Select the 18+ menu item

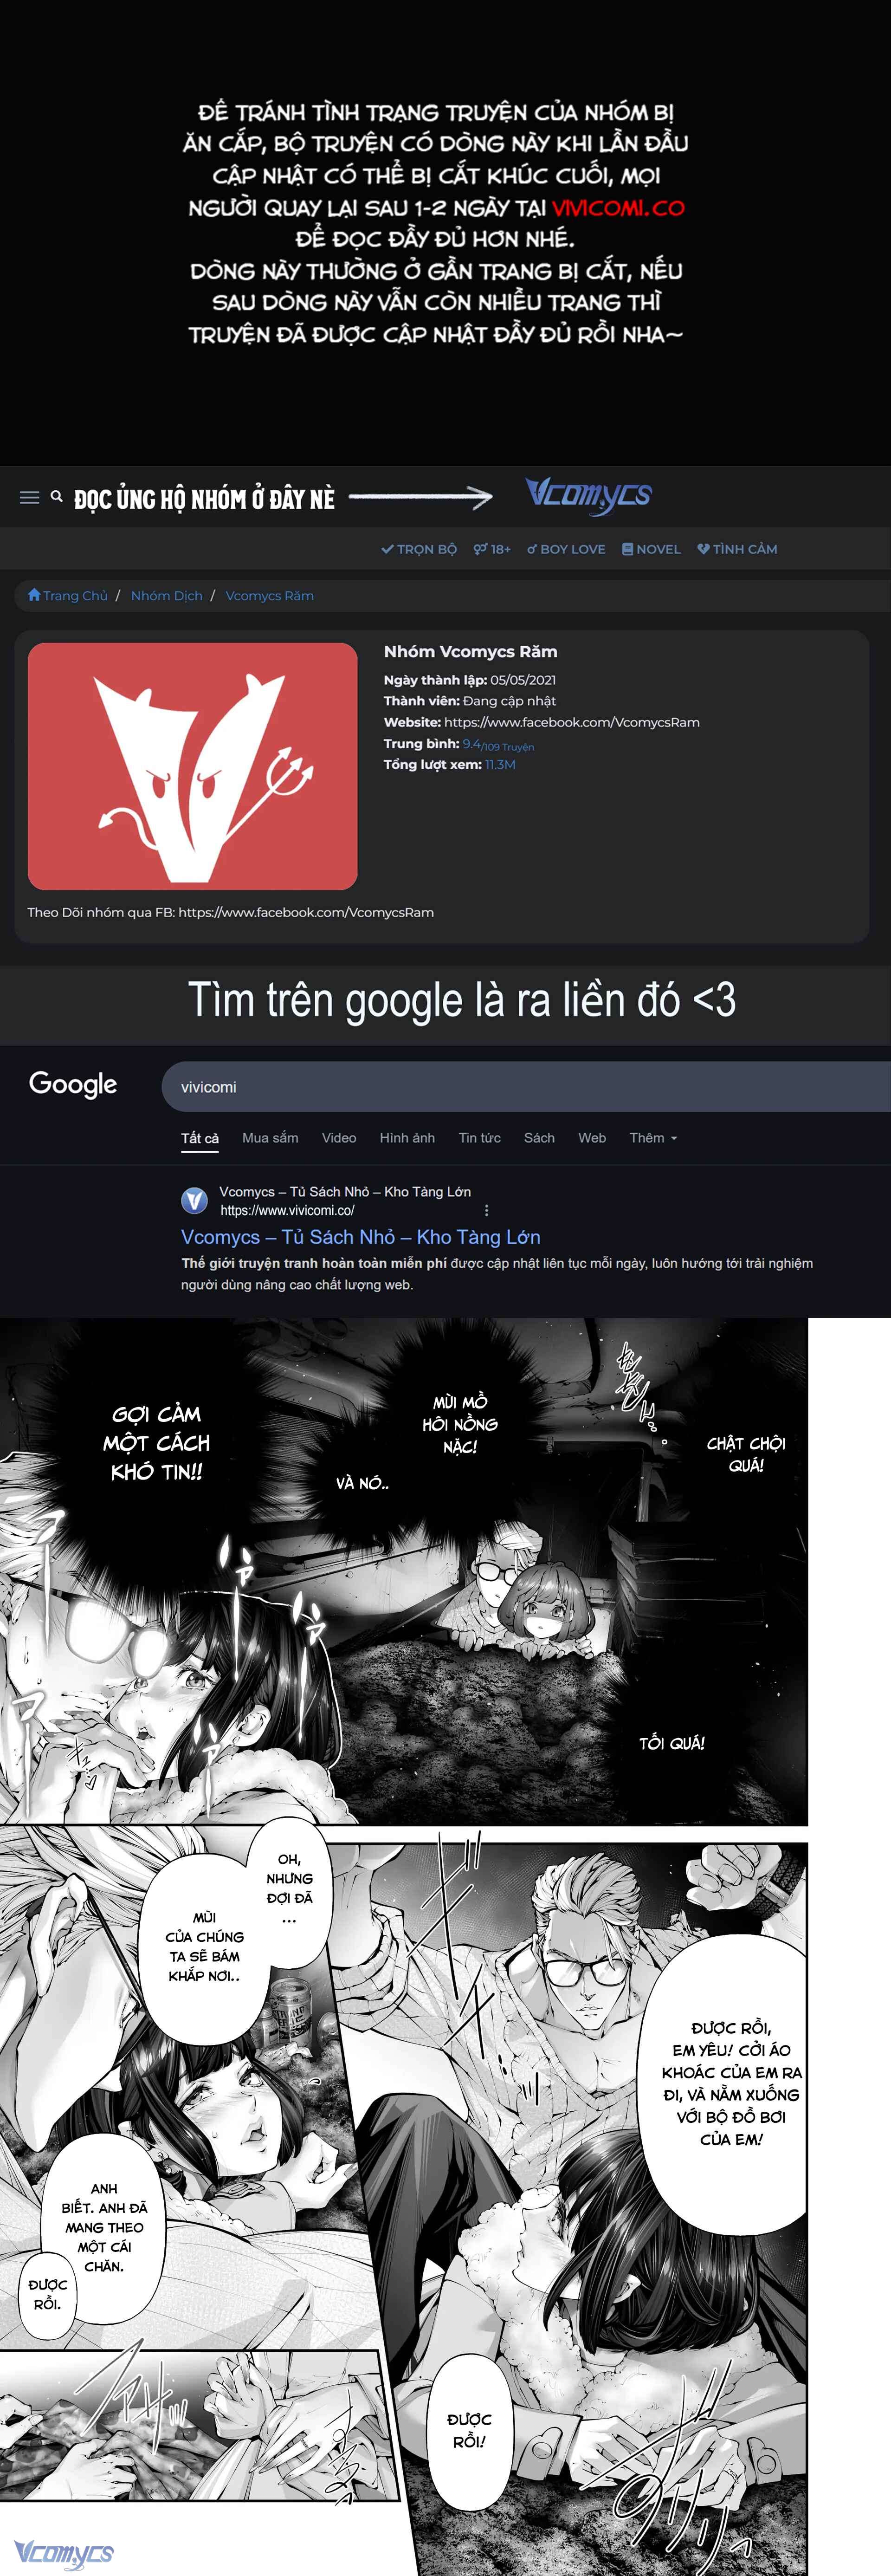[x=492, y=549]
